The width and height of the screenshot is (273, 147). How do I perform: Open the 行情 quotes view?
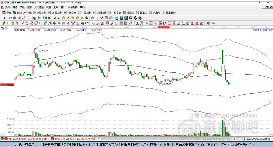[7, 13]
